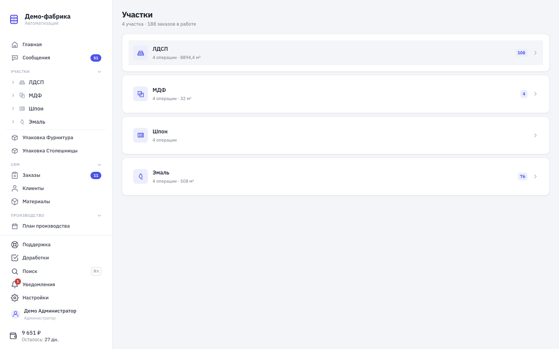This screenshot has height=349, width=559.
Task: Go to Заказы menu item
Action: (56, 175)
